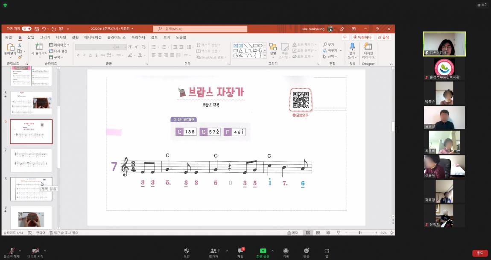Image resolution: width=491 pixels, height=260 pixels.
Task: Switch to the 전환 (Transitions) tab
Action: pos(75,37)
